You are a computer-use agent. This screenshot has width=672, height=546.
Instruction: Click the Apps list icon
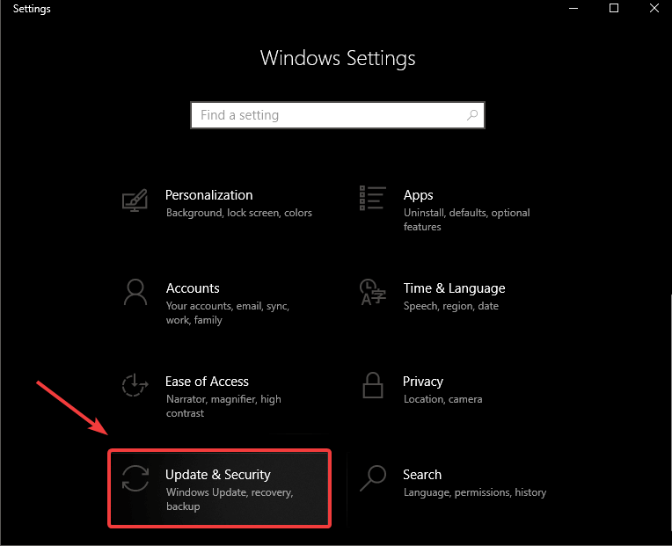373,200
